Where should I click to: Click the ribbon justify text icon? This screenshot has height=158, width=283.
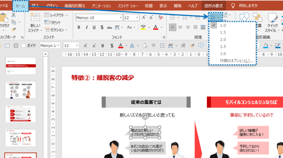(195, 27)
